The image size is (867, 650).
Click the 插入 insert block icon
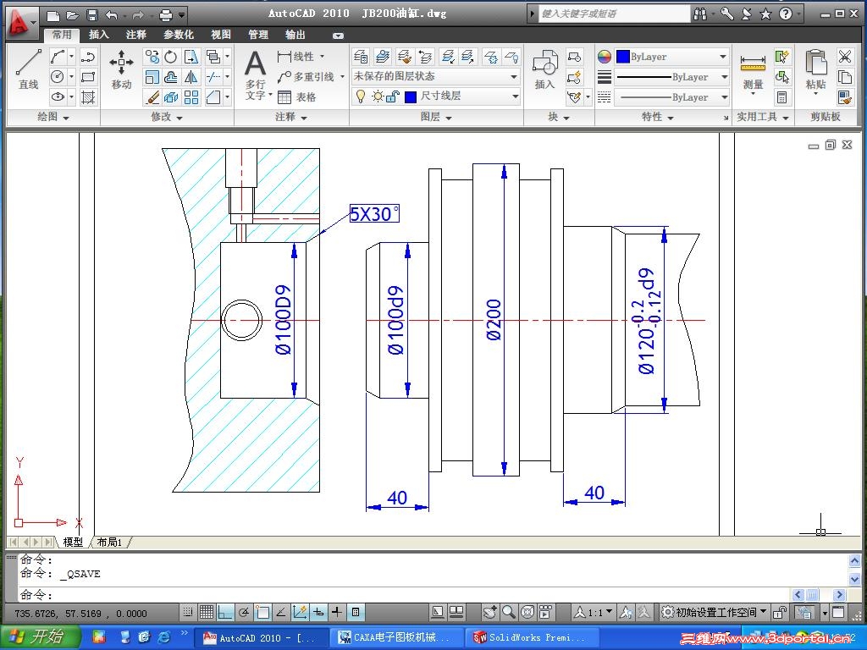point(544,69)
